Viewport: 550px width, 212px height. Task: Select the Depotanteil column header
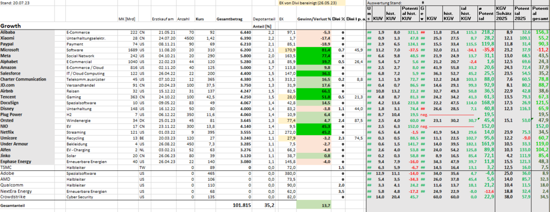(265, 19)
